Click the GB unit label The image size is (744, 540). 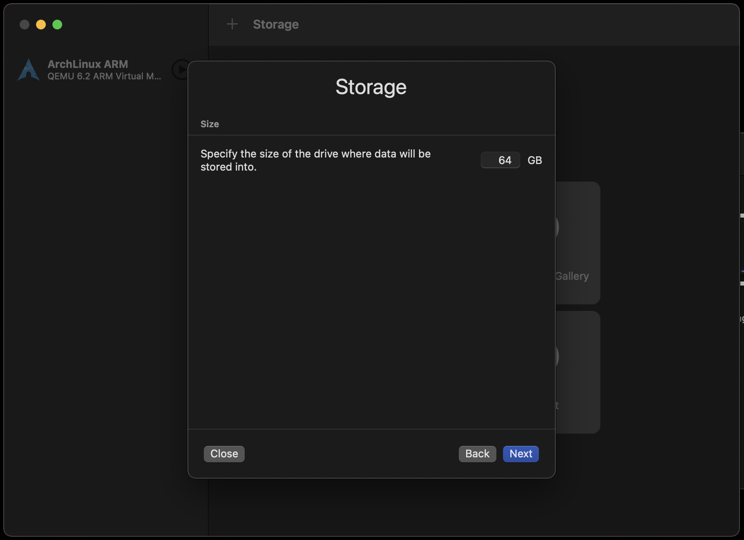[534, 160]
